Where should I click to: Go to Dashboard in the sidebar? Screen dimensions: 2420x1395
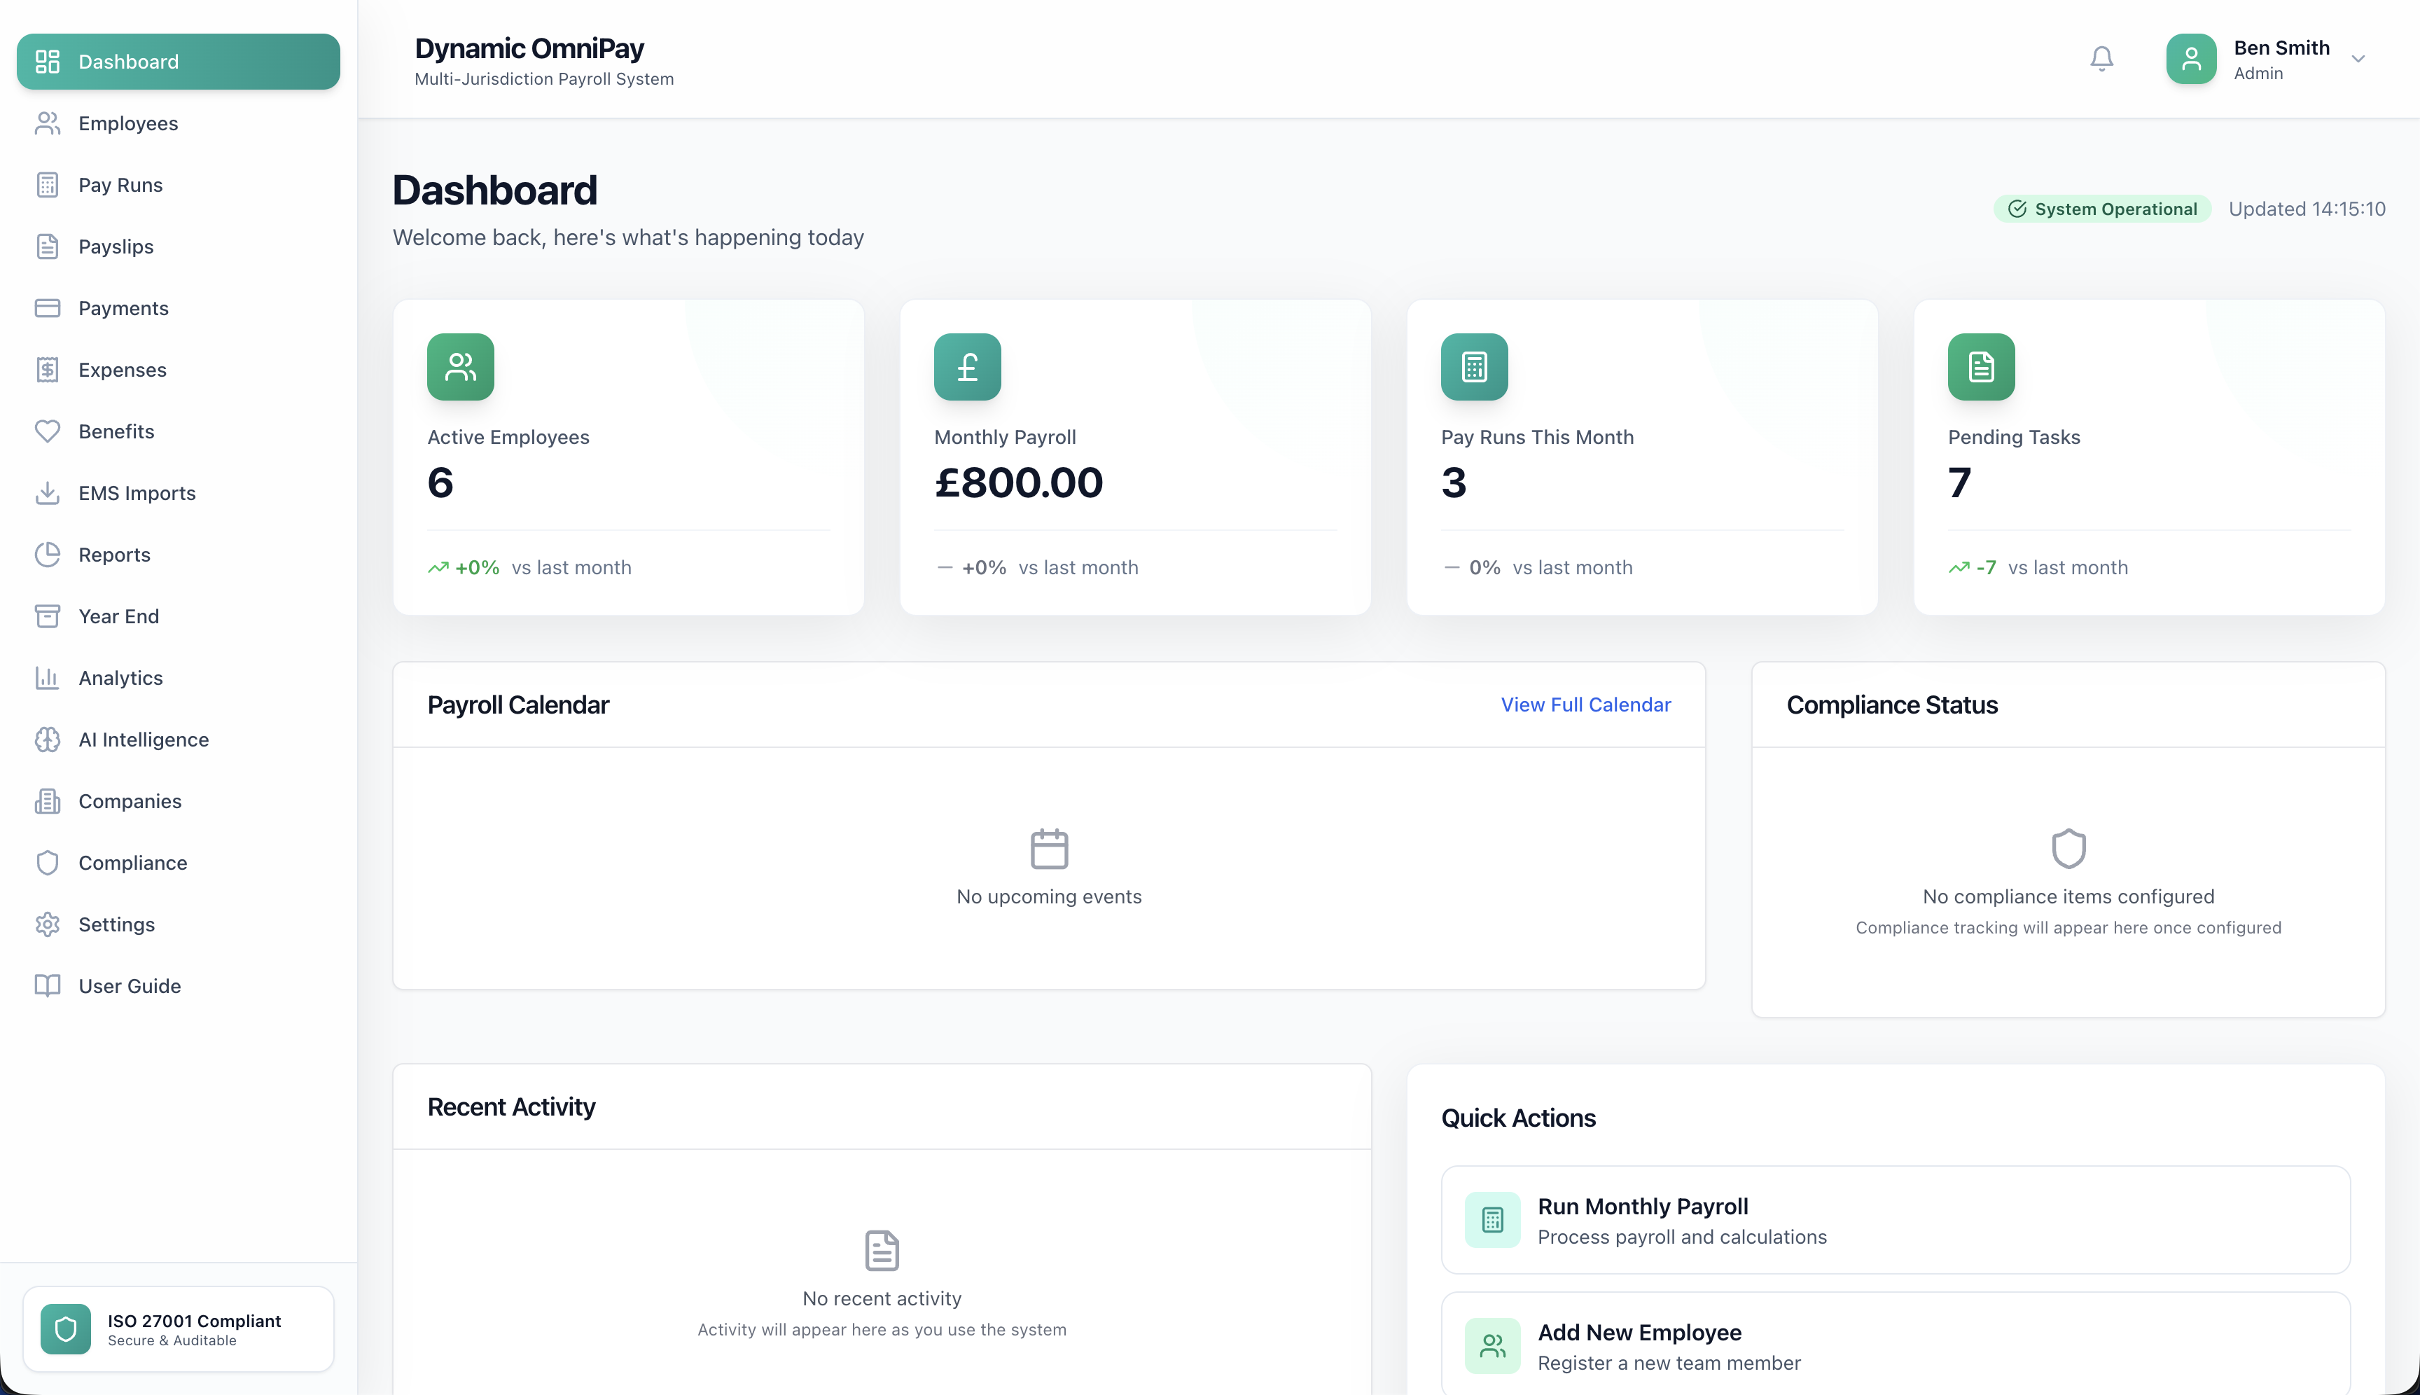pos(178,62)
